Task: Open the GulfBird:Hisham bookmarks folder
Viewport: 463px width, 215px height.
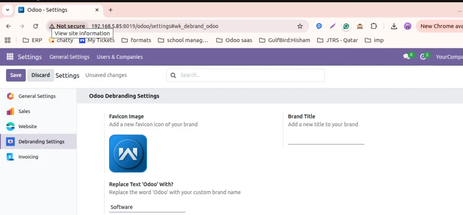Action: [x=284, y=40]
